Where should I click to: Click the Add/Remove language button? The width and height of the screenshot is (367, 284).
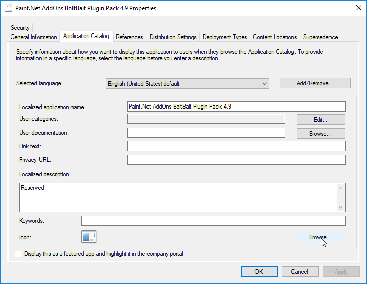[315, 83]
